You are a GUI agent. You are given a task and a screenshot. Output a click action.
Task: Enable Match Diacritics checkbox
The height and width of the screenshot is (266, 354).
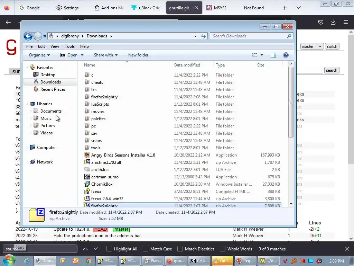[180, 249]
